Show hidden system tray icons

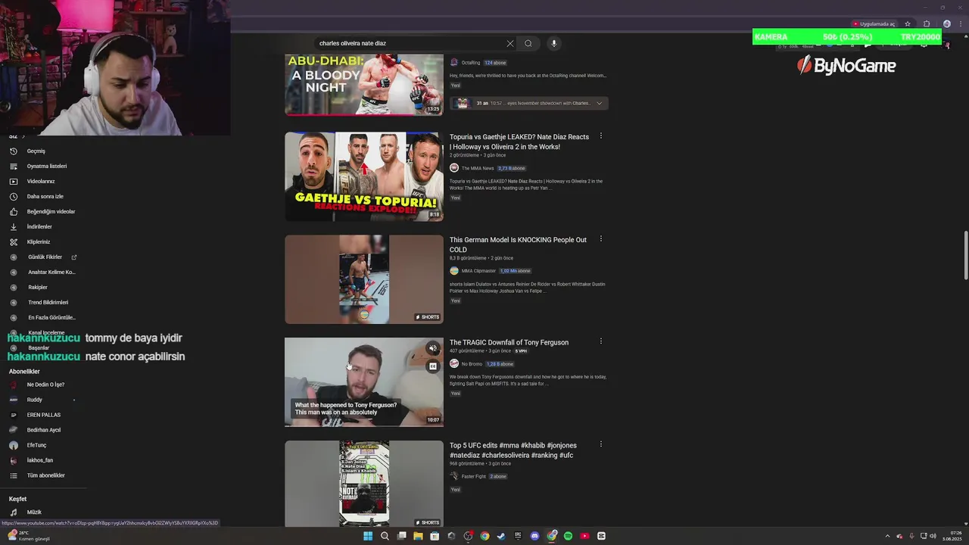(x=887, y=536)
